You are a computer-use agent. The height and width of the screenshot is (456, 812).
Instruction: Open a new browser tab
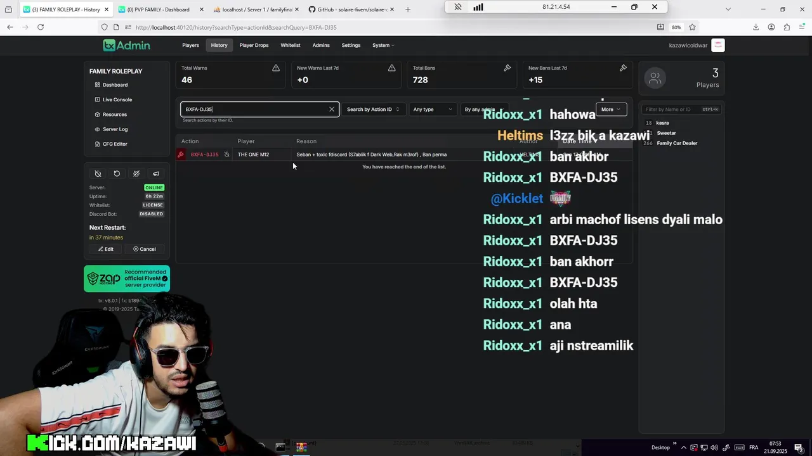[x=408, y=9]
